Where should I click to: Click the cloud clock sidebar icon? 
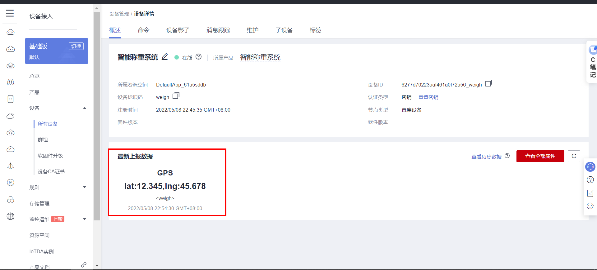tap(11, 149)
